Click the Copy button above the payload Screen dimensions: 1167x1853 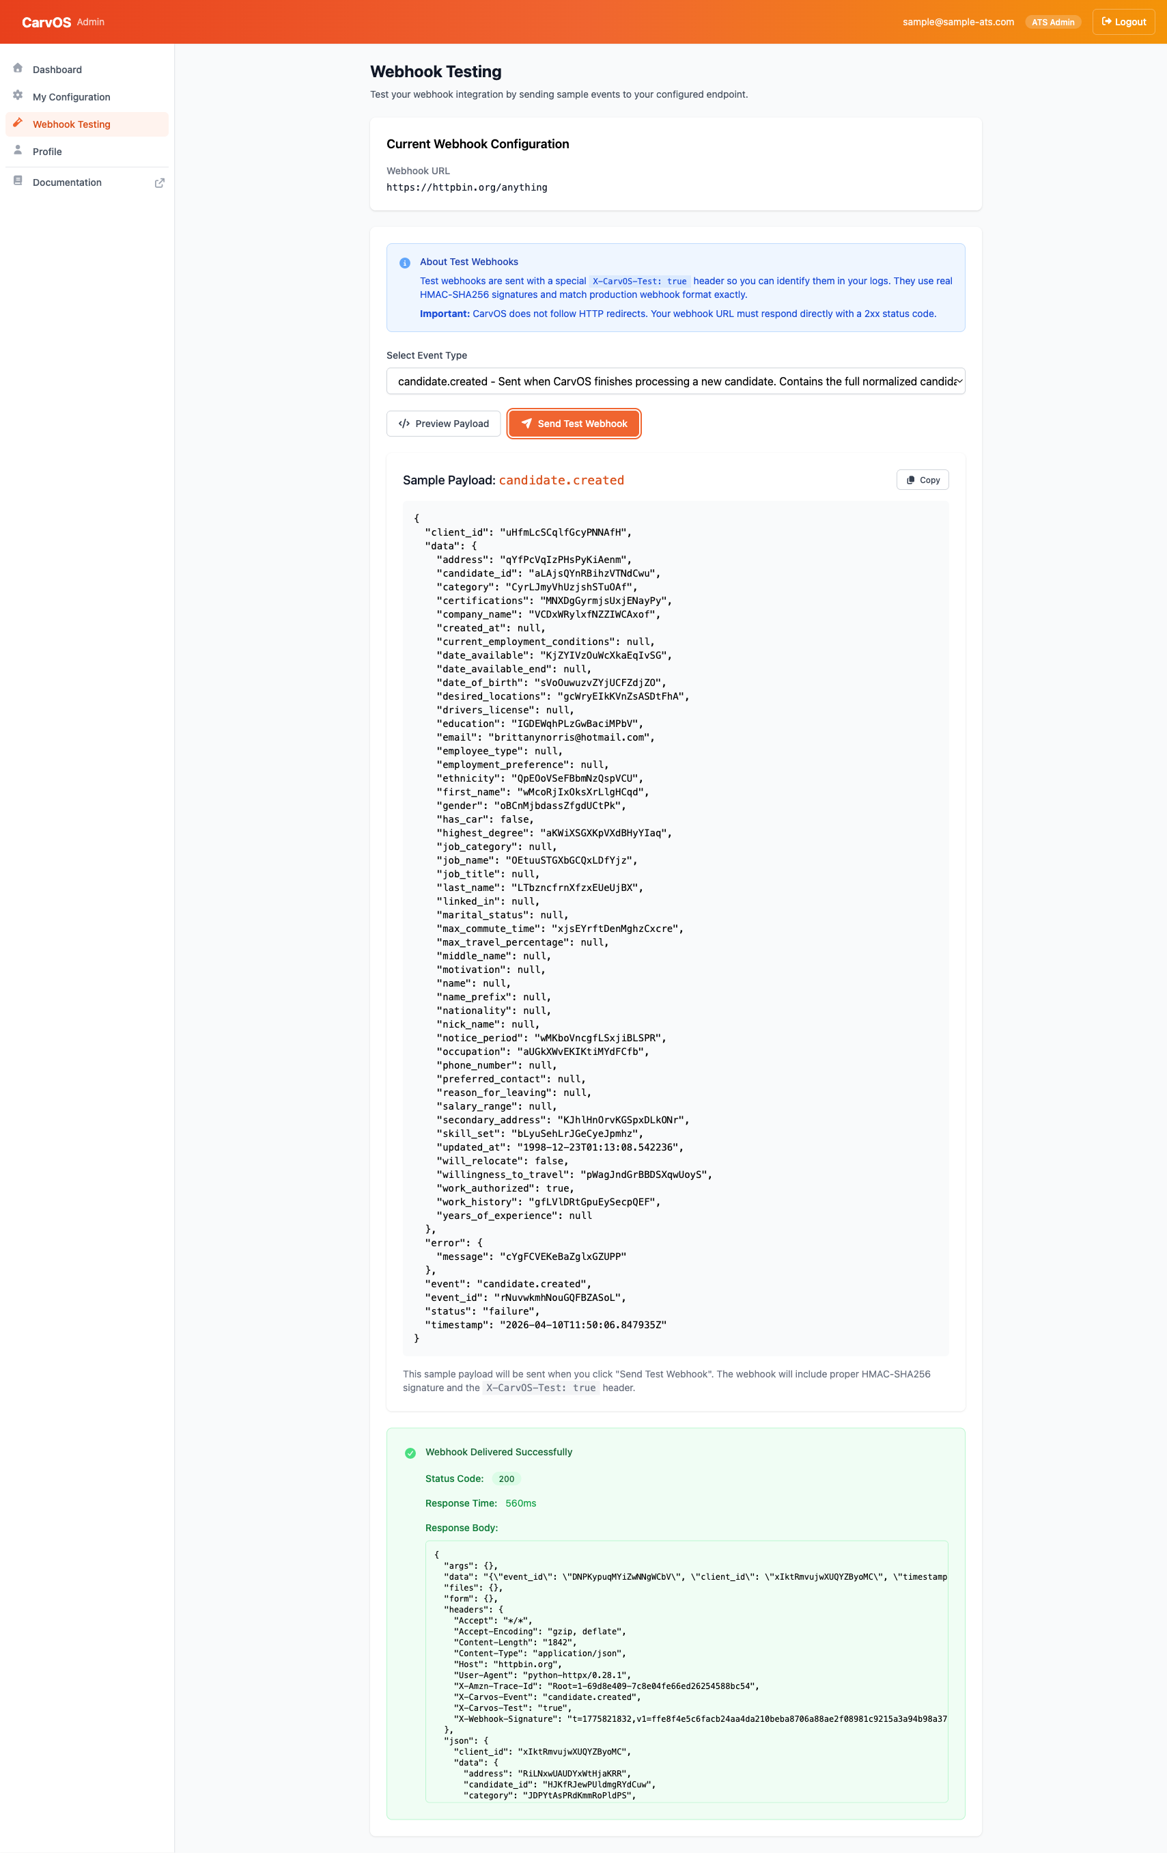pos(922,480)
